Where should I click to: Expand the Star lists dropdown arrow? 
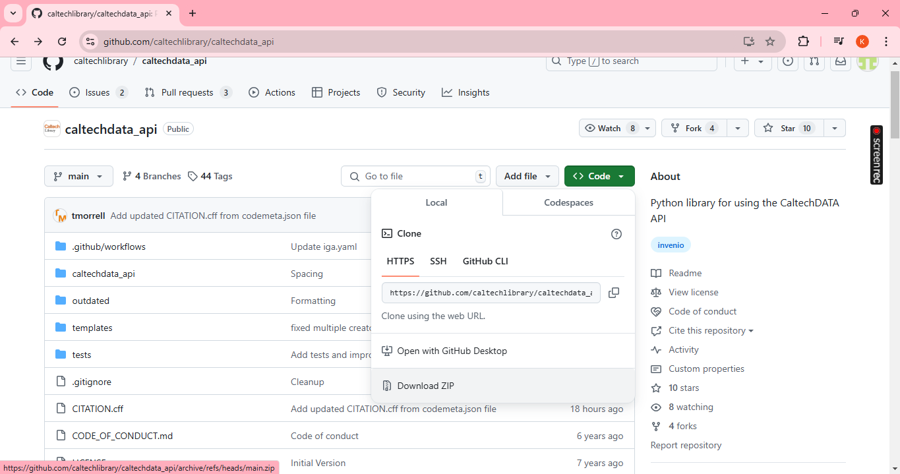click(835, 129)
